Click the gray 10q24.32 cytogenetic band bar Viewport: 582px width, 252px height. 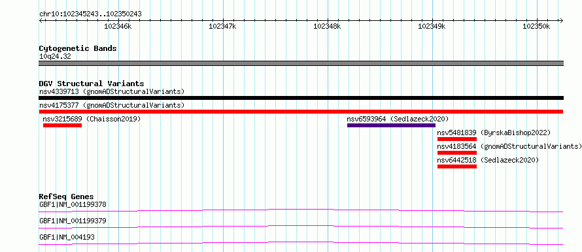(301, 63)
